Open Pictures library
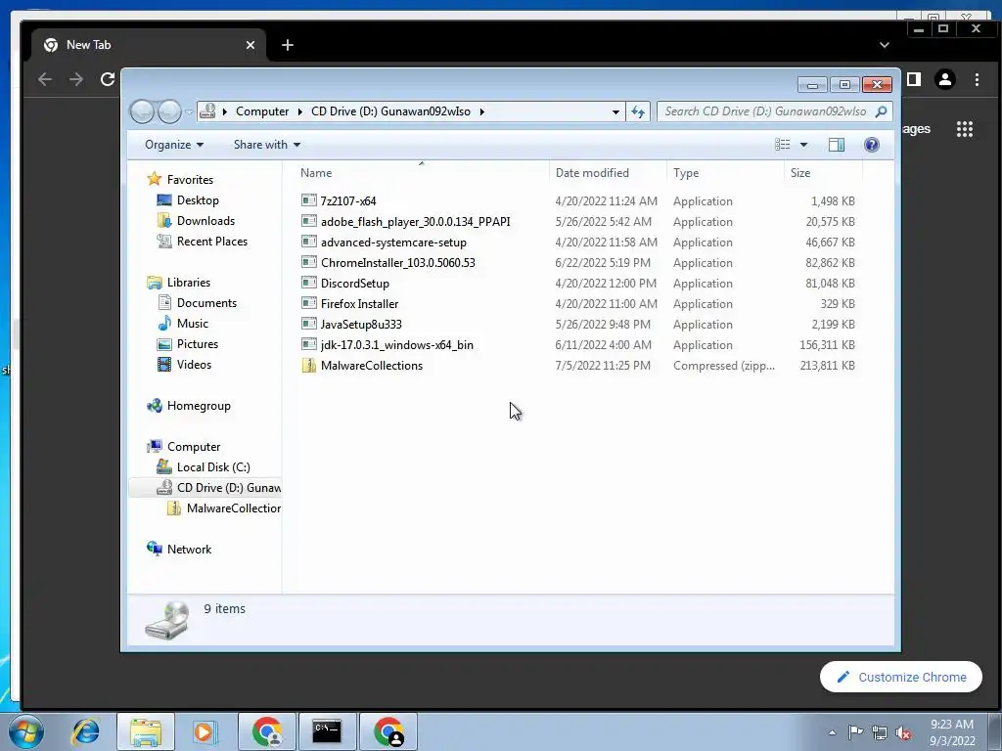Screen dimensions: 1002x751 tap(198, 344)
